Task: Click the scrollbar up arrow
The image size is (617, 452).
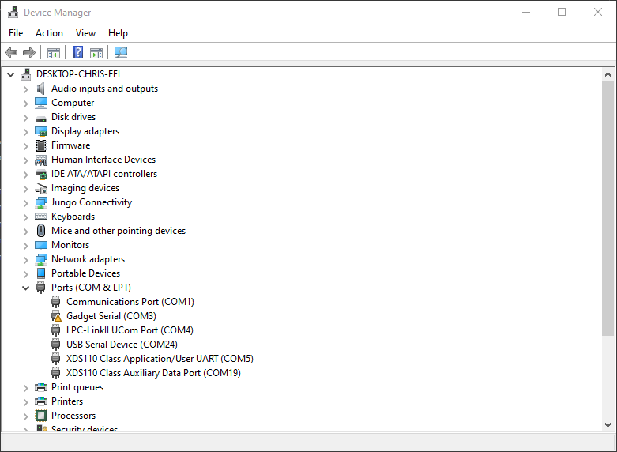Action: (608, 74)
